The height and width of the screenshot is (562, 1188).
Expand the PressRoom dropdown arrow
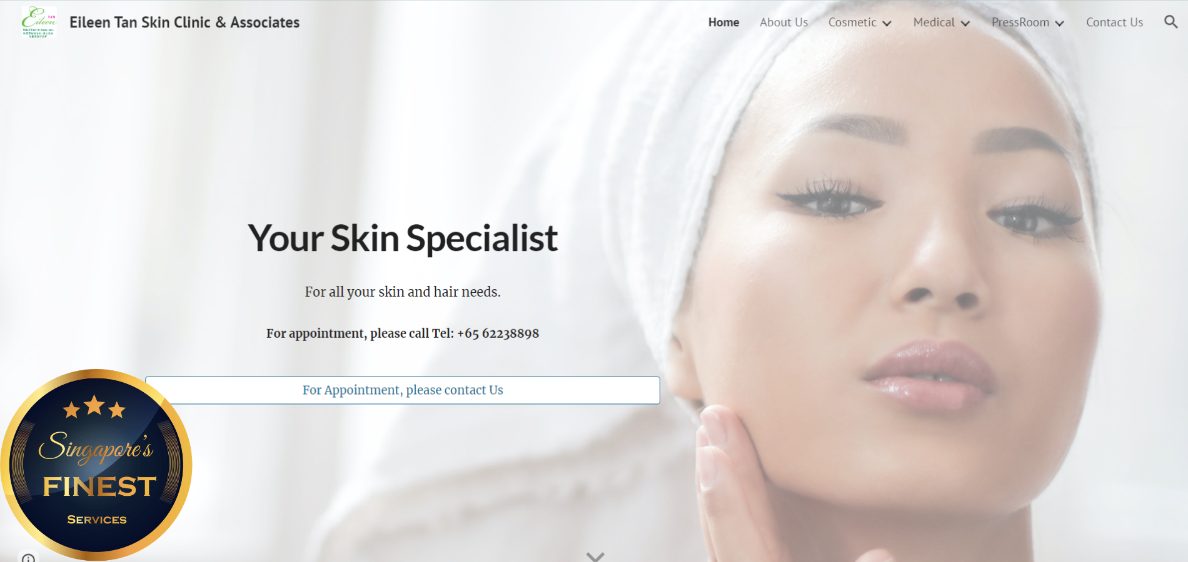pos(1059,23)
